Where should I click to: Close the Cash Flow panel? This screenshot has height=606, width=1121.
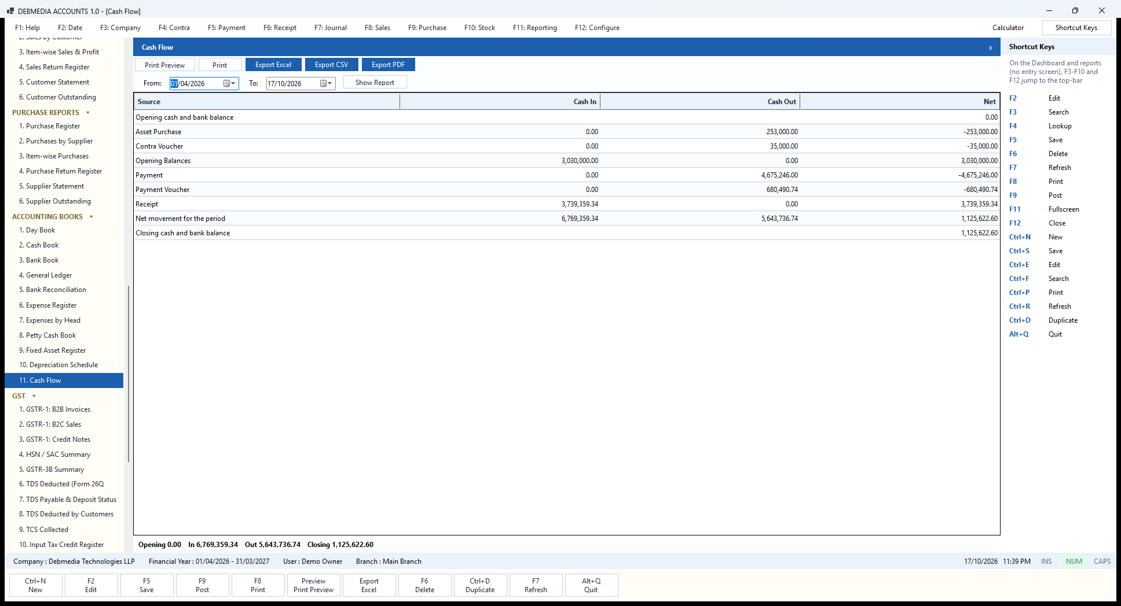tap(990, 47)
